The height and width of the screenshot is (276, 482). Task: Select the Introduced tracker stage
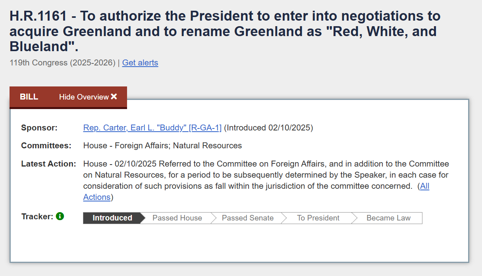(x=112, y=218)
